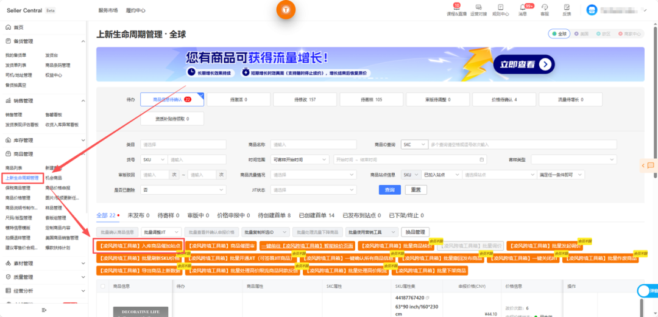Open 履约中心 top menu
The width and height of the screenshot is (658, 317).
[135, 10]
